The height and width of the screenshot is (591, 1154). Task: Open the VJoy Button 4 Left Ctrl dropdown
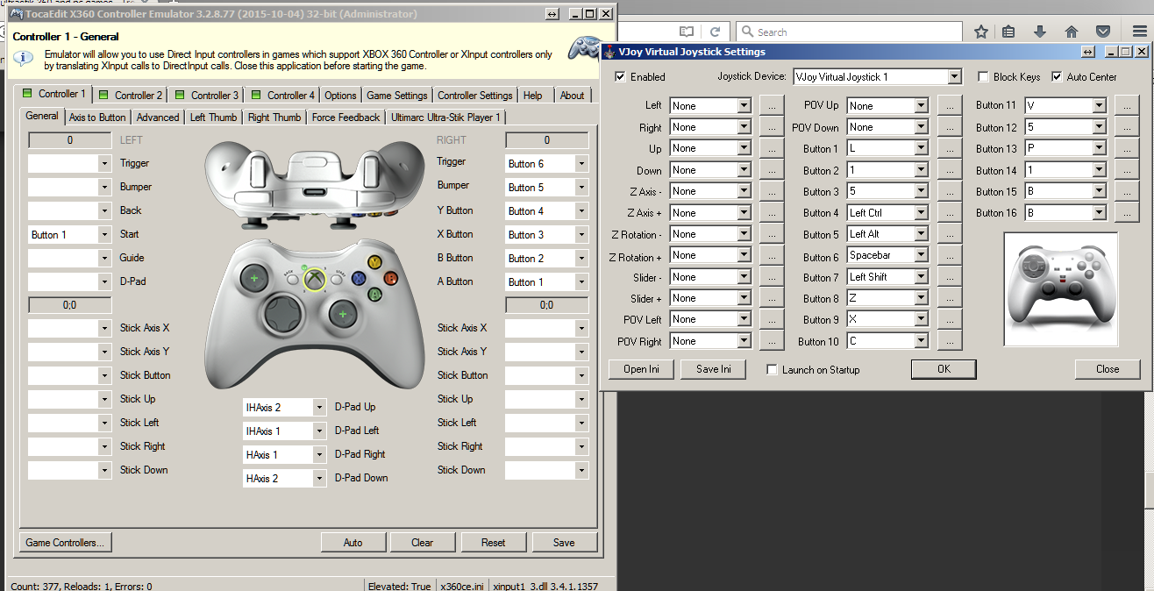[x=921, y=213]
